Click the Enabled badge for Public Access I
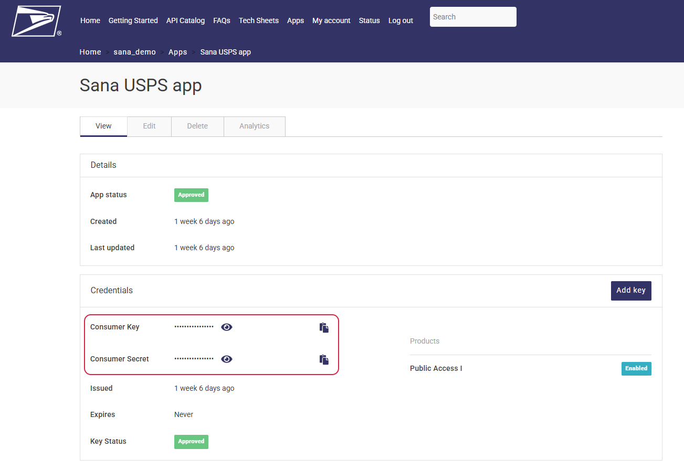This screenshot has width=684, height=470. (x=636, y=368)
